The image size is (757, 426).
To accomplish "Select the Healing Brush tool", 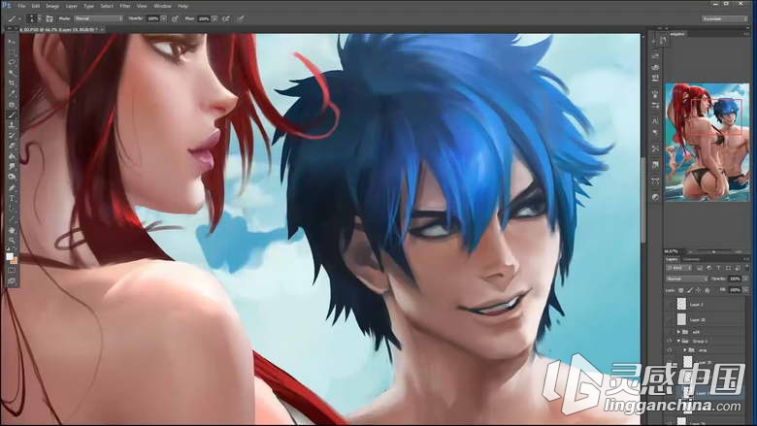I will 12,104.
